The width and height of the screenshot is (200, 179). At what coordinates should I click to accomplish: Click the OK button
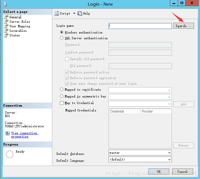click(x=159, y=172)
